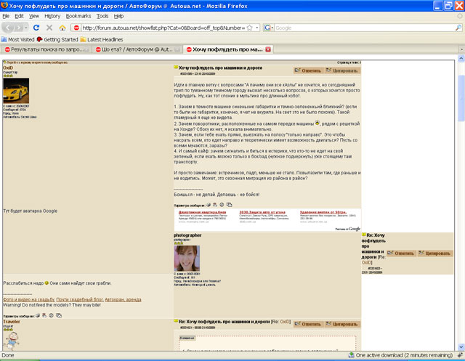
Task: Reload the page with the refresh icon
Action: tap(36, 28)
